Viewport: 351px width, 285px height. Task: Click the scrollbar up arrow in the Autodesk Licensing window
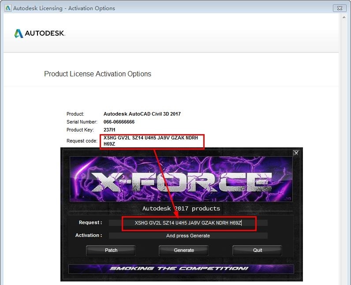(344, 18)
